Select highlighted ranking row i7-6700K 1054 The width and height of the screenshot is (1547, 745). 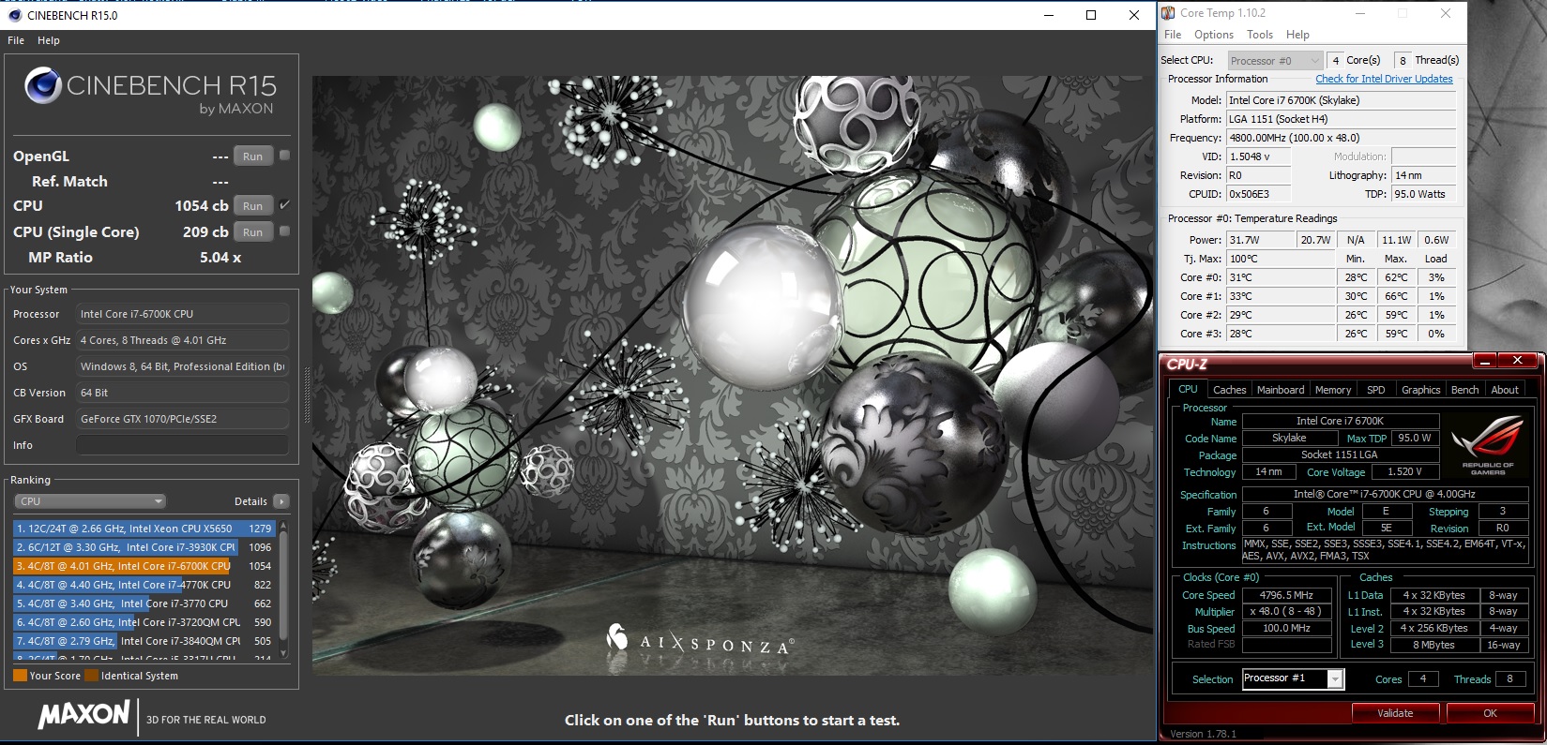tap(144, 566)
